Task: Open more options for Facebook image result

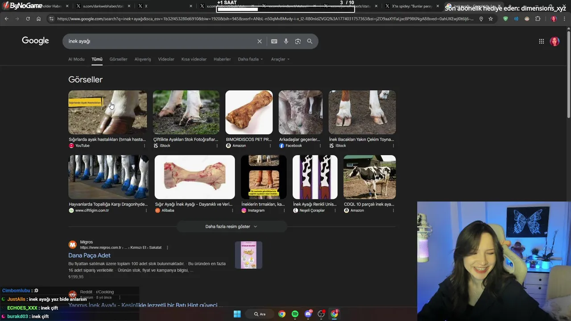Action: tap(320, 146)
